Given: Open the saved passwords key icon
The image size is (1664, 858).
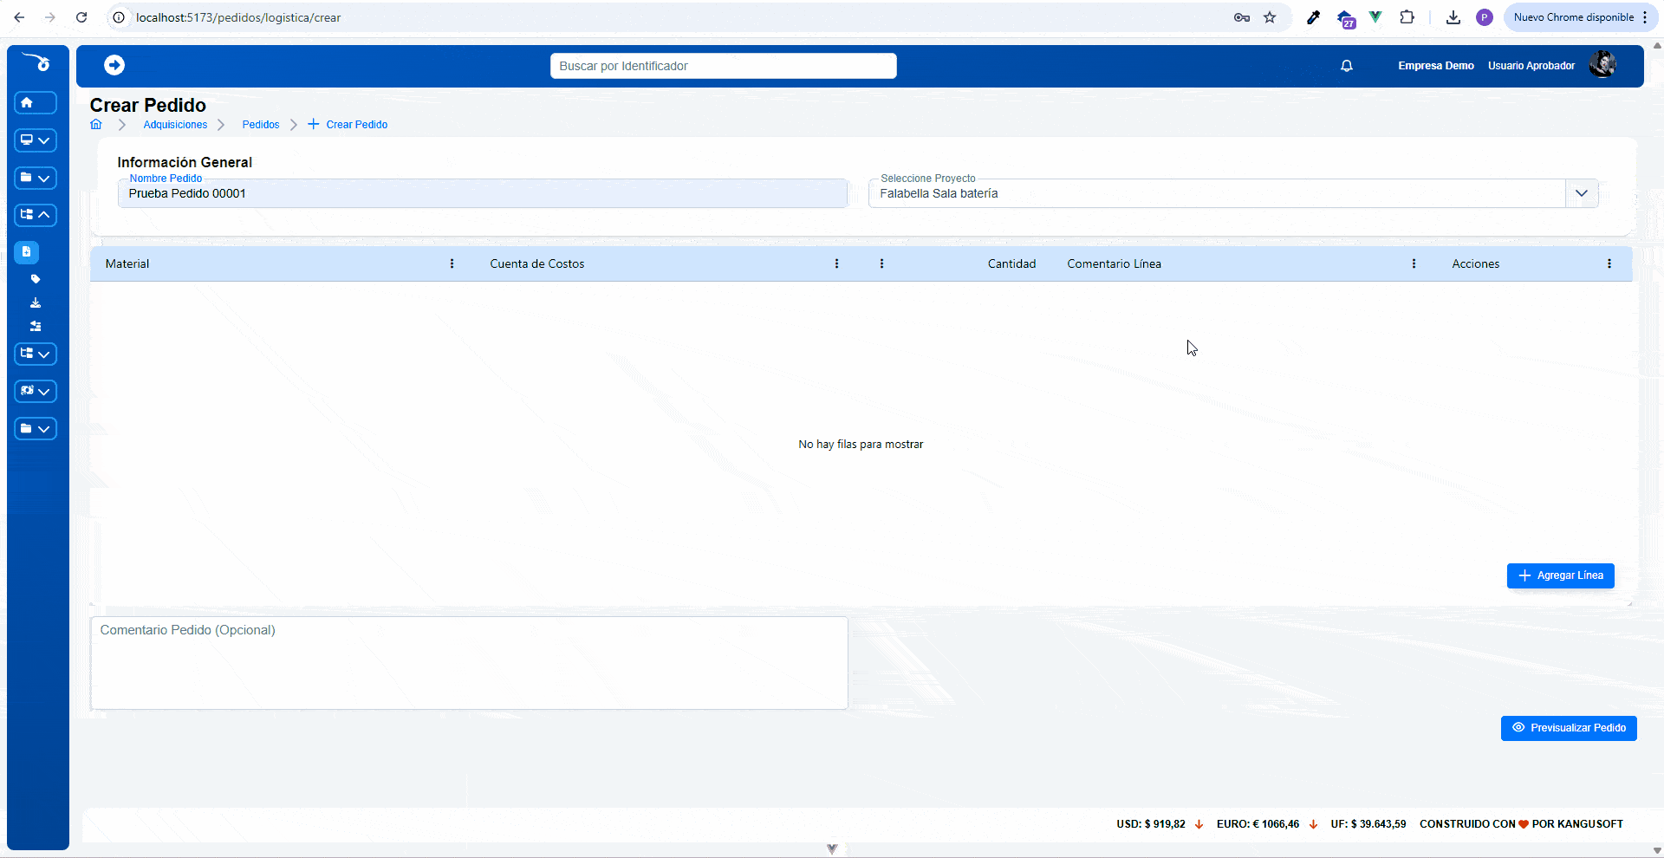Looking at the screenshot, I should pyautogui.click(x=1242, y=17).
